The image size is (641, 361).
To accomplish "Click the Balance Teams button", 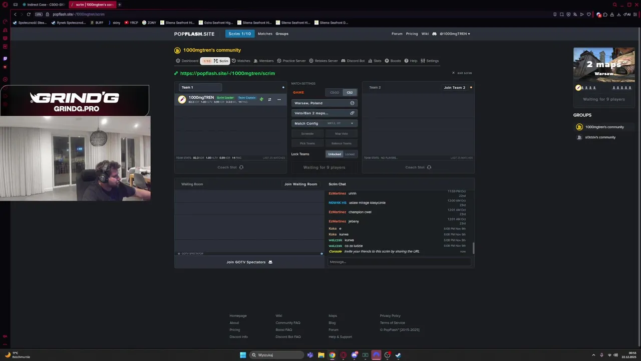I will [341, 143].
